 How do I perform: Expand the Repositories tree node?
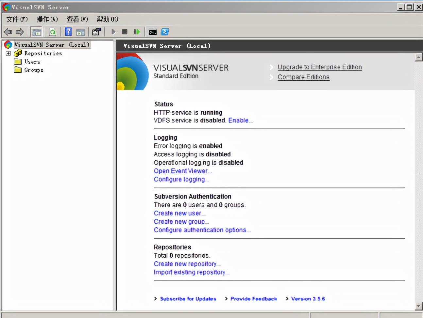click(8, 53)
